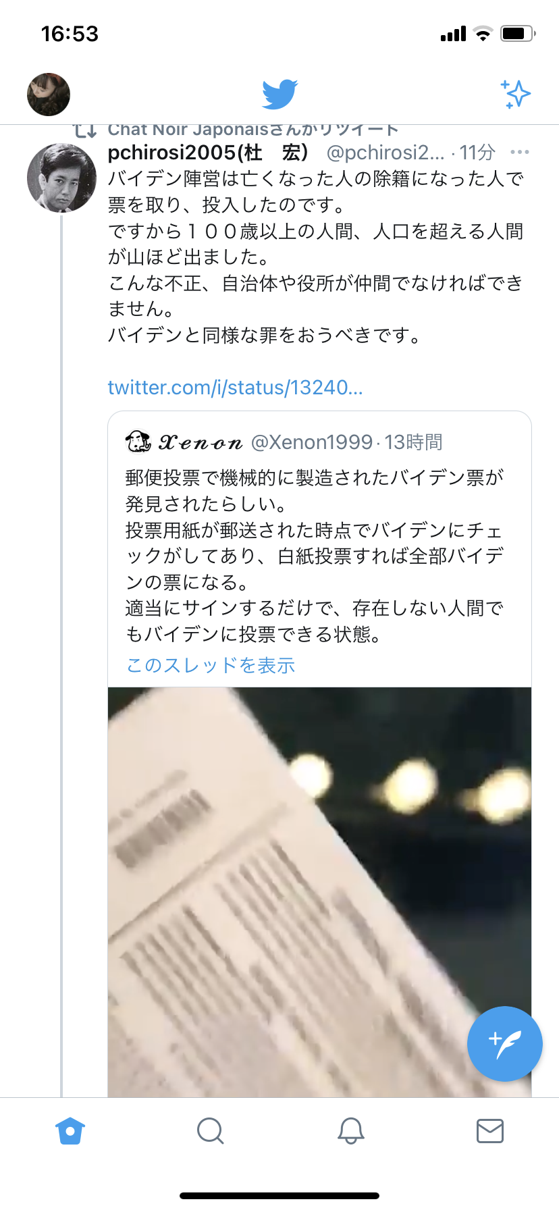Tap the retweet arrows icon above tweet
The image size is (559, 1210).
[x=85, y=130]
